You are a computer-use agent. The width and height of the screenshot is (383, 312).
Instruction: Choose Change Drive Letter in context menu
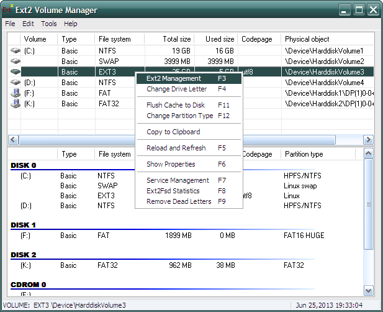(176, 89)
